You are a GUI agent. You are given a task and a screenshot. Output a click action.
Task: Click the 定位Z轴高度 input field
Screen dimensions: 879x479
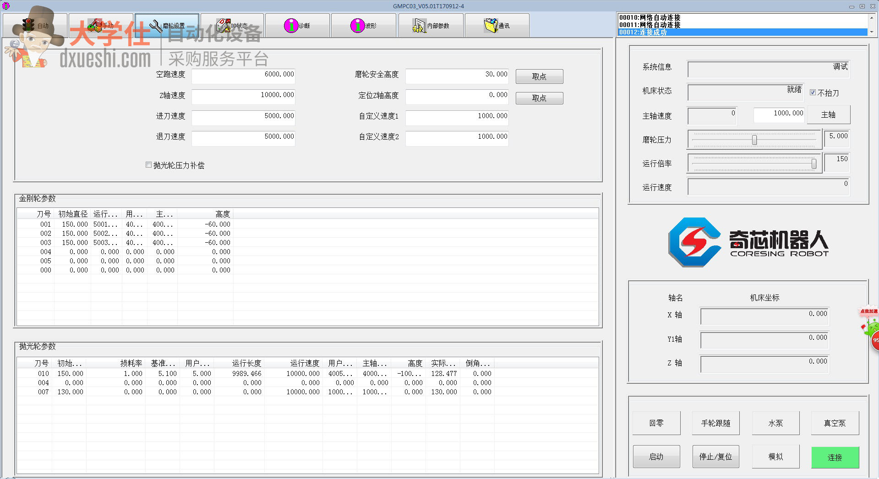tap(457, 97)
